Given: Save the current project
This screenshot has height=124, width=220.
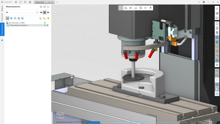Looking at the screenshot, I should tap(30, 2).
